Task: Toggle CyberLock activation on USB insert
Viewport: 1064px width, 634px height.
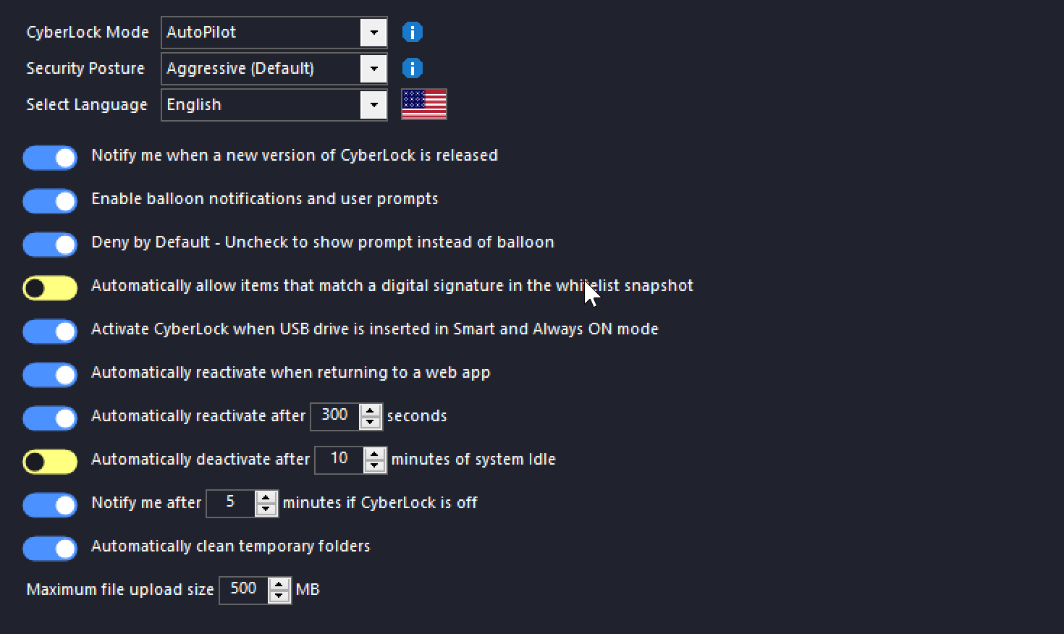Action: tap(50, 331)
